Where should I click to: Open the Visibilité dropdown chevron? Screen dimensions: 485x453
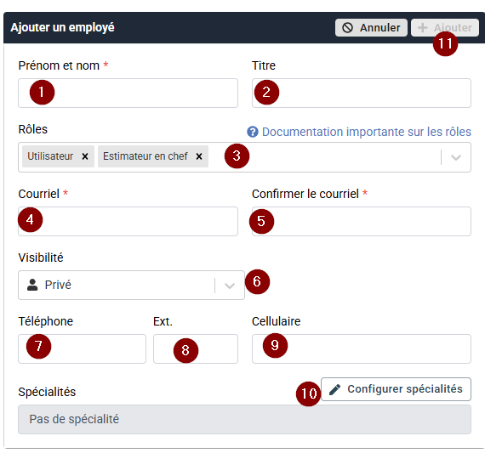pyautogui.click(x=230, y=286)
